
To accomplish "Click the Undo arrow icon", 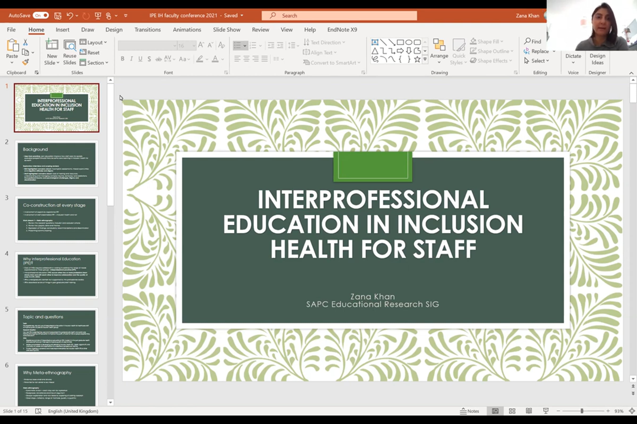I will pyautogui.click(x=70, y=16).
